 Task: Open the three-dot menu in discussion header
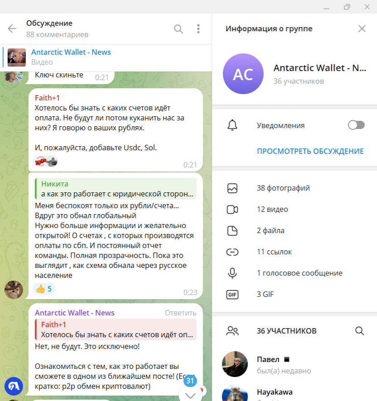coord(198,29)
